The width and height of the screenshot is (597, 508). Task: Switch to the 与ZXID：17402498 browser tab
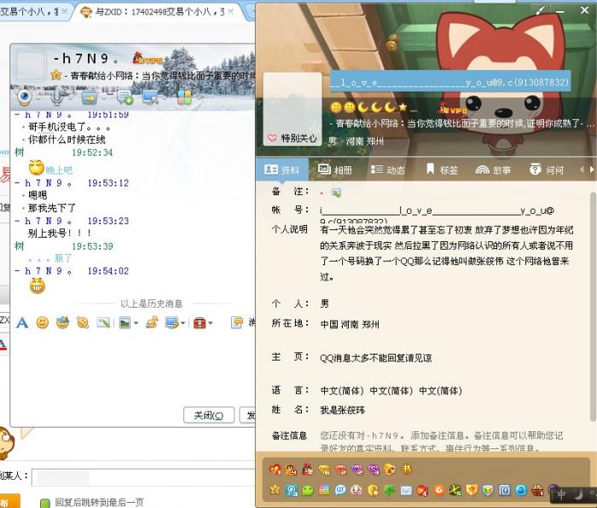tap(159, 12)
